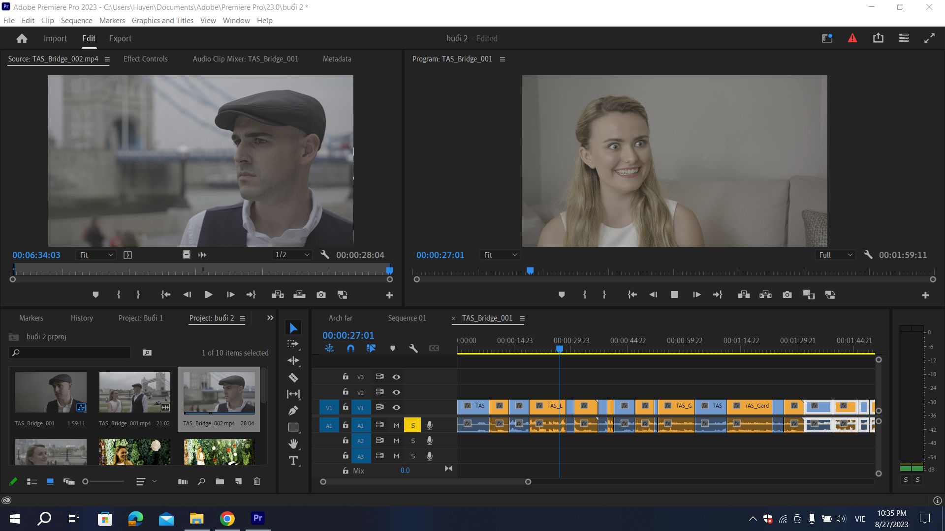
Task: Stop playback in Program monitor
Action: point(674,295)
